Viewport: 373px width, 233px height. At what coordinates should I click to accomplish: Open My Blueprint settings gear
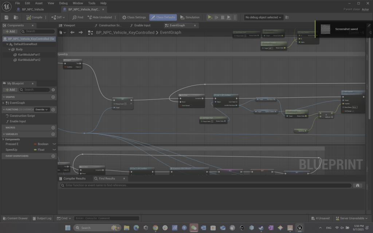click(53, 90)
